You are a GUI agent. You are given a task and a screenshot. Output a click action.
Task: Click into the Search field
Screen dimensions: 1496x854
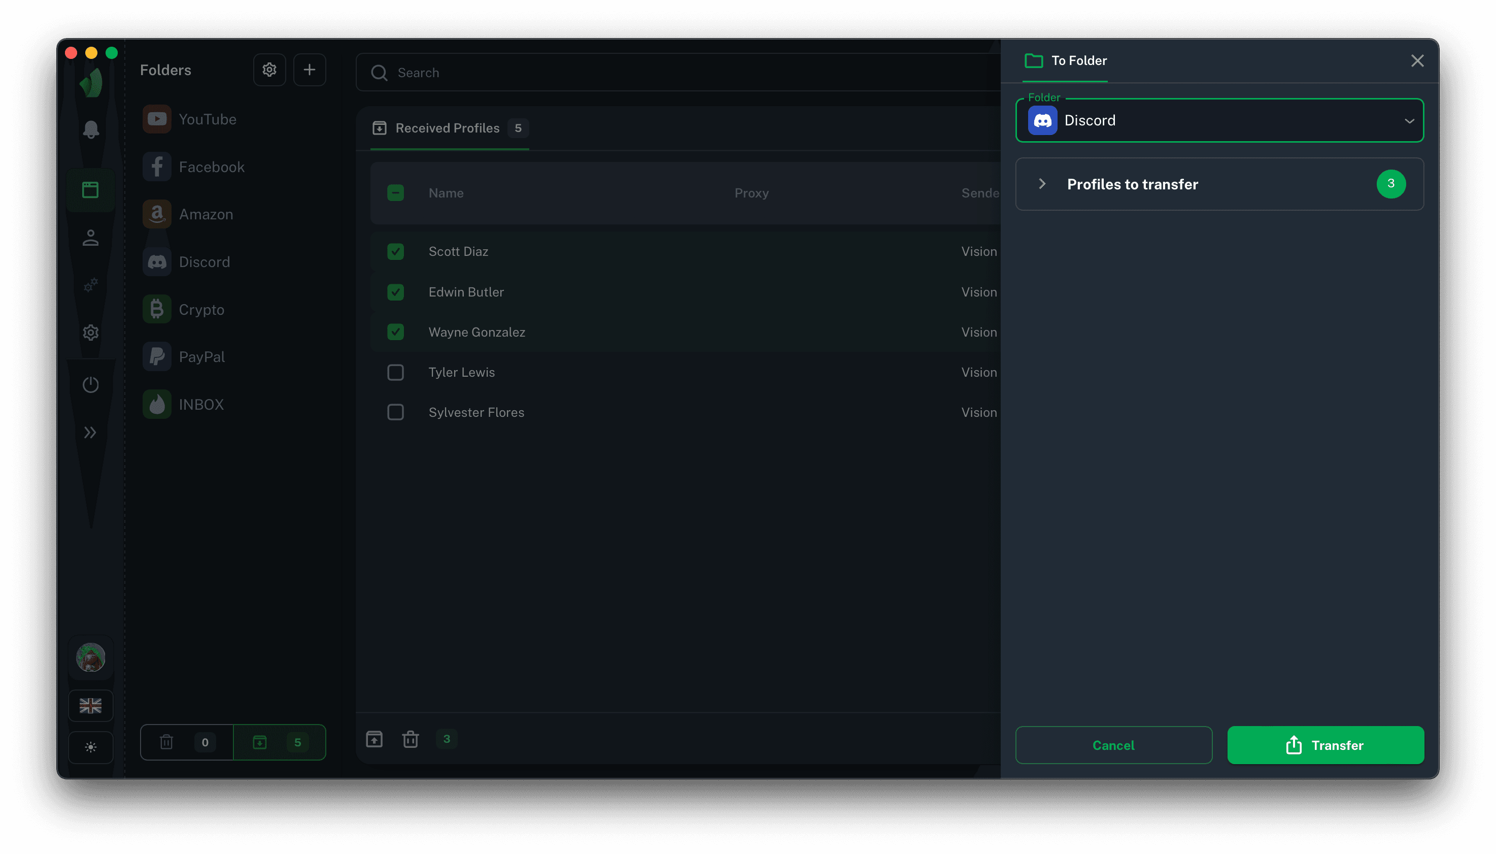pos(674,73)
